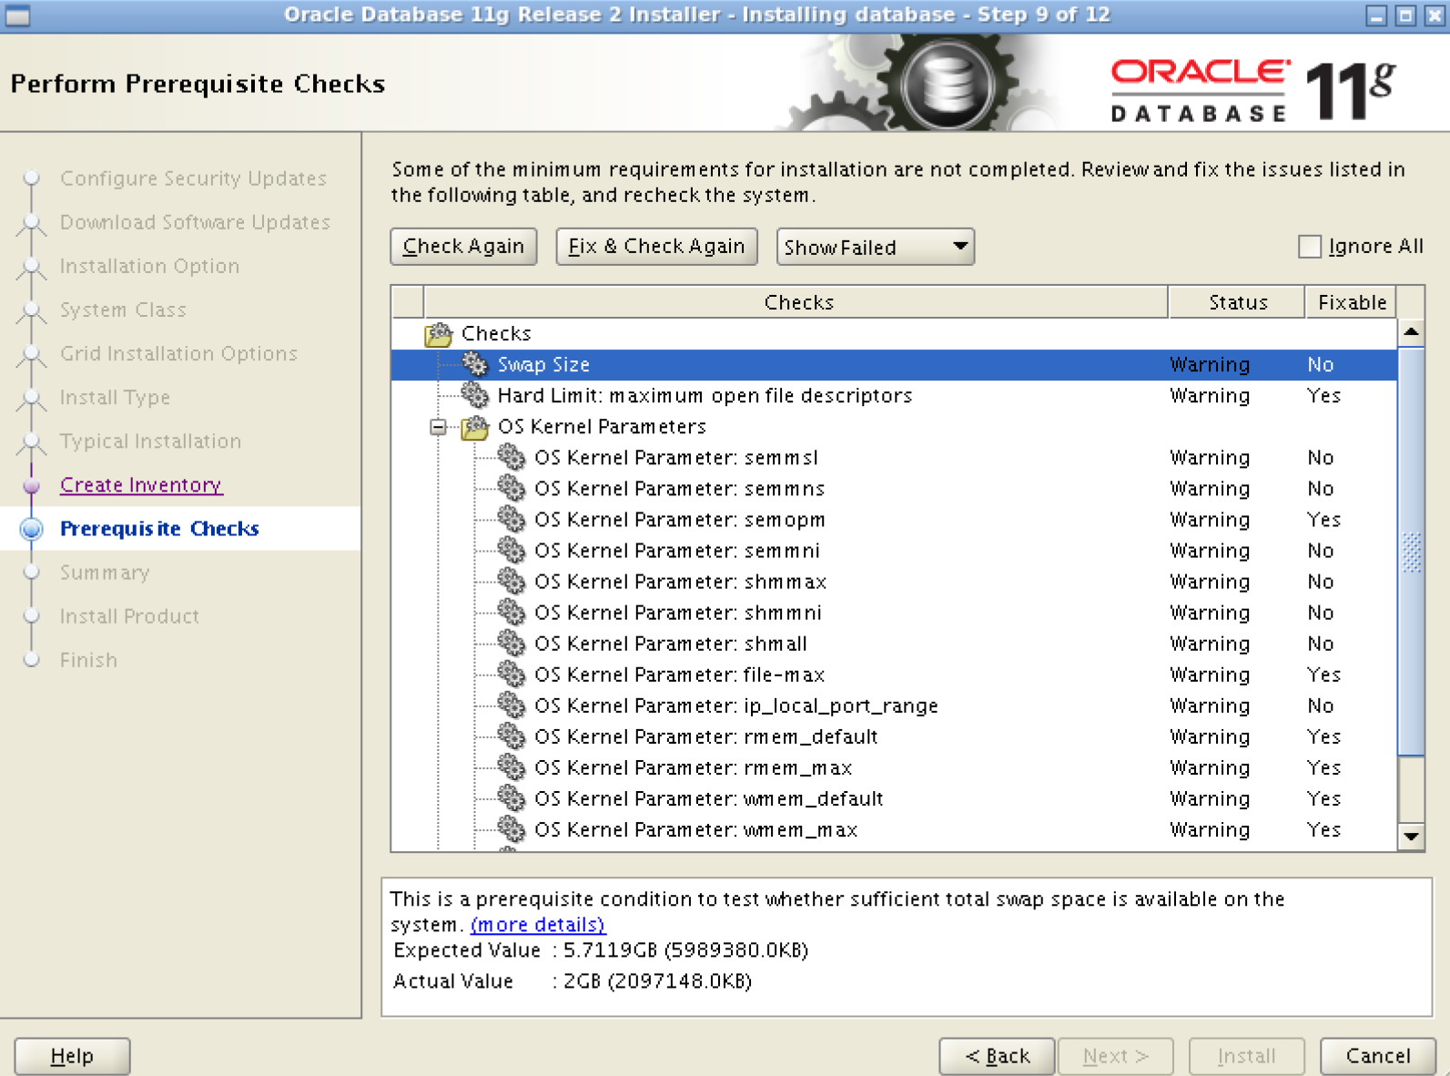Click the gear icon for wmem_default parameter
Screen dimensions: 1450x1076
point(512,797)
